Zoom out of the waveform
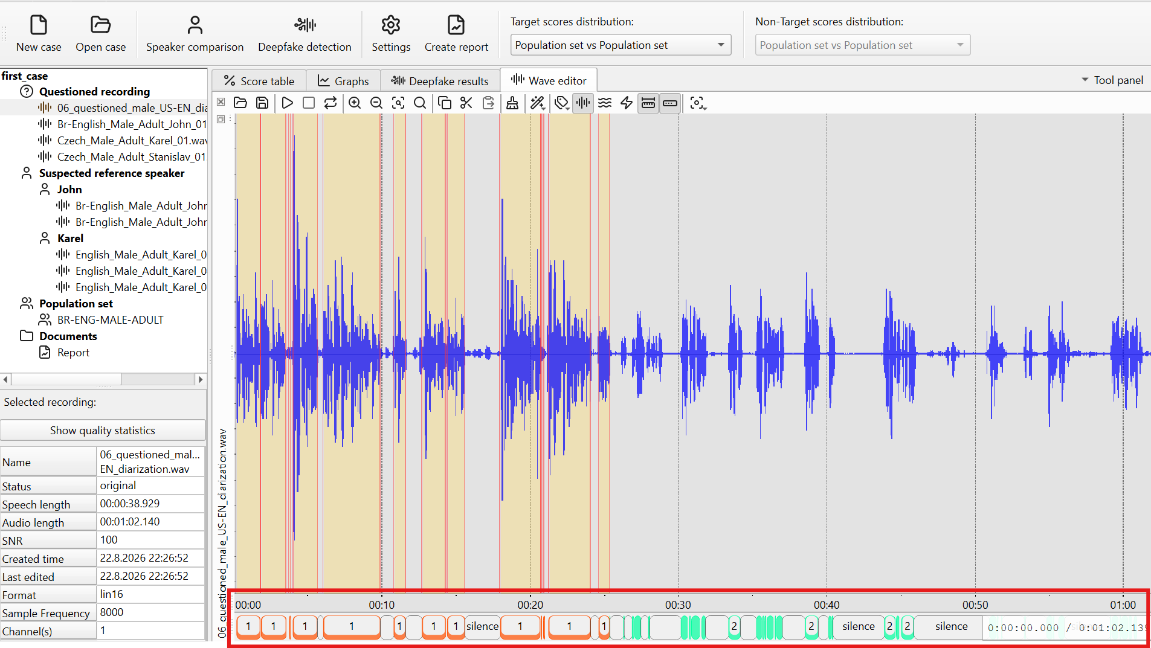Screen dimensions: 1151x648 click(x=376, y=103)
